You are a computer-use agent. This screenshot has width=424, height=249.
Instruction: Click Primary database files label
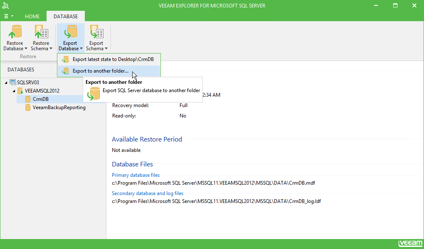click(136, 175)
